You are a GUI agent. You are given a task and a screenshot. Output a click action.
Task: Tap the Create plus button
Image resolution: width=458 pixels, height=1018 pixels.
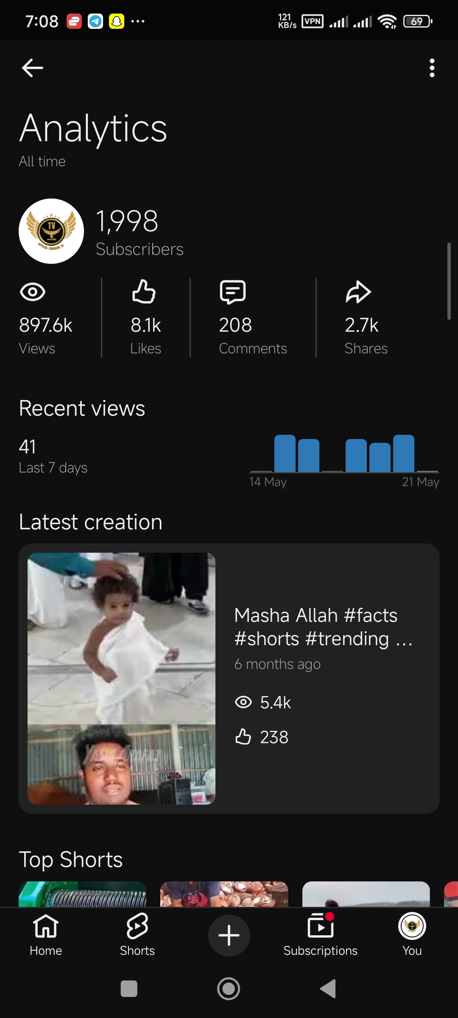[229, 935]
